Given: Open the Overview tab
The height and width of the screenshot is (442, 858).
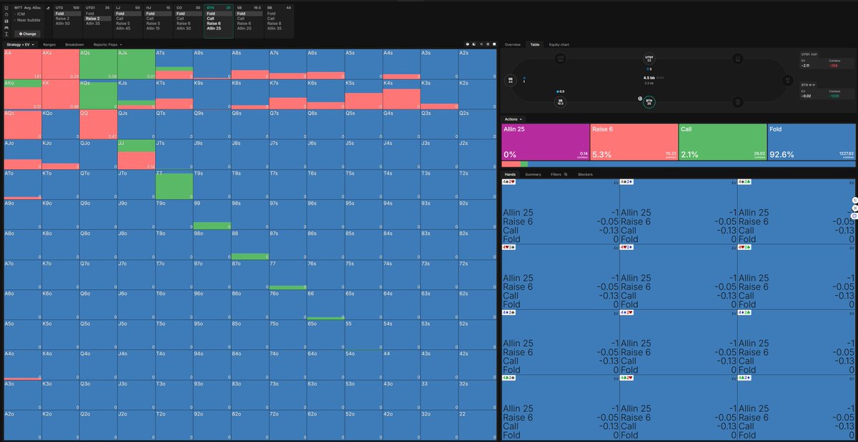Looking at the screenshot, I should pos(513,44).
